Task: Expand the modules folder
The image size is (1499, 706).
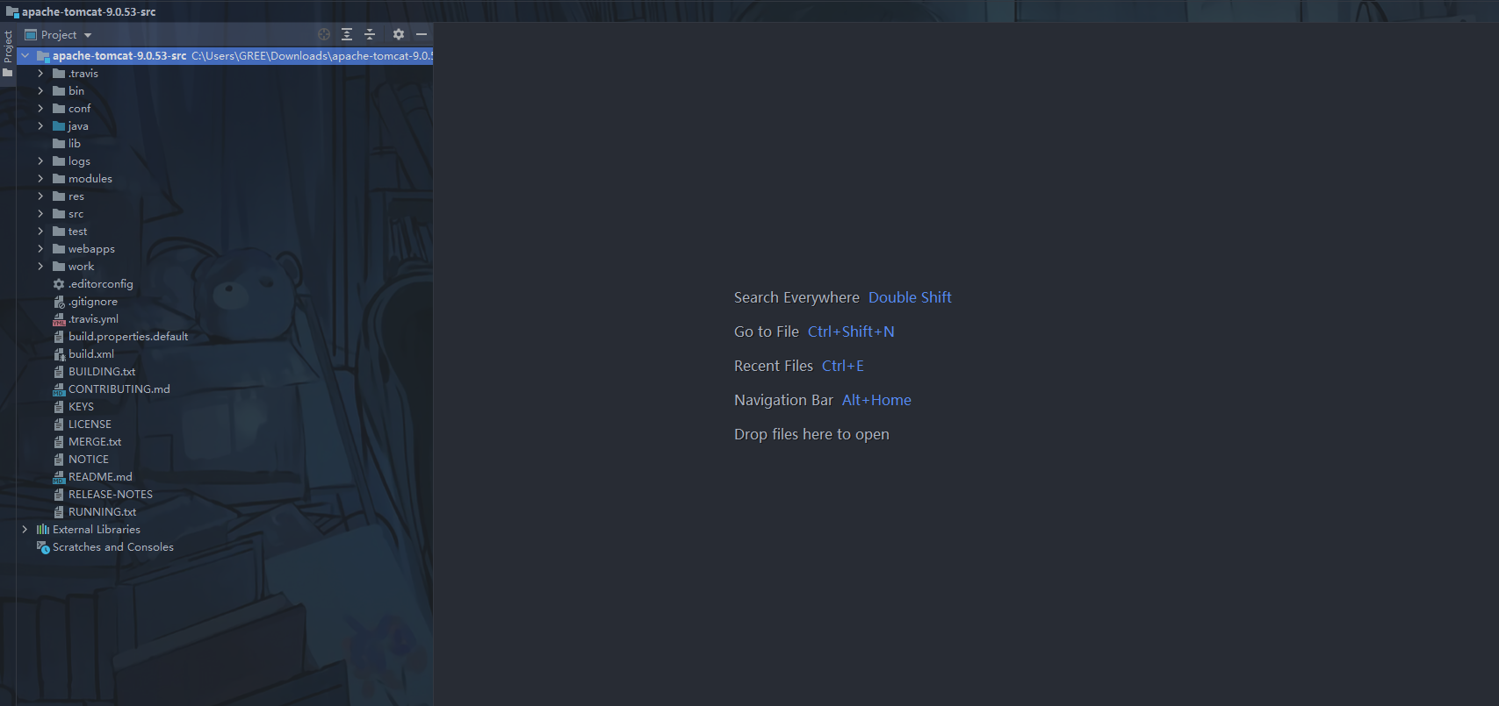Action: pos(40,179)
